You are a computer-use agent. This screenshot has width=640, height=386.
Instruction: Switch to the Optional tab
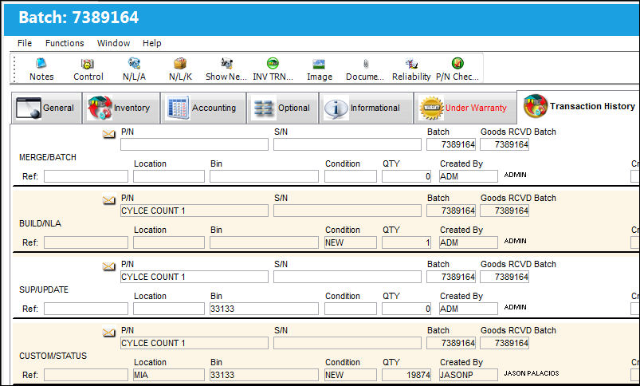click(x=282, y=108)
